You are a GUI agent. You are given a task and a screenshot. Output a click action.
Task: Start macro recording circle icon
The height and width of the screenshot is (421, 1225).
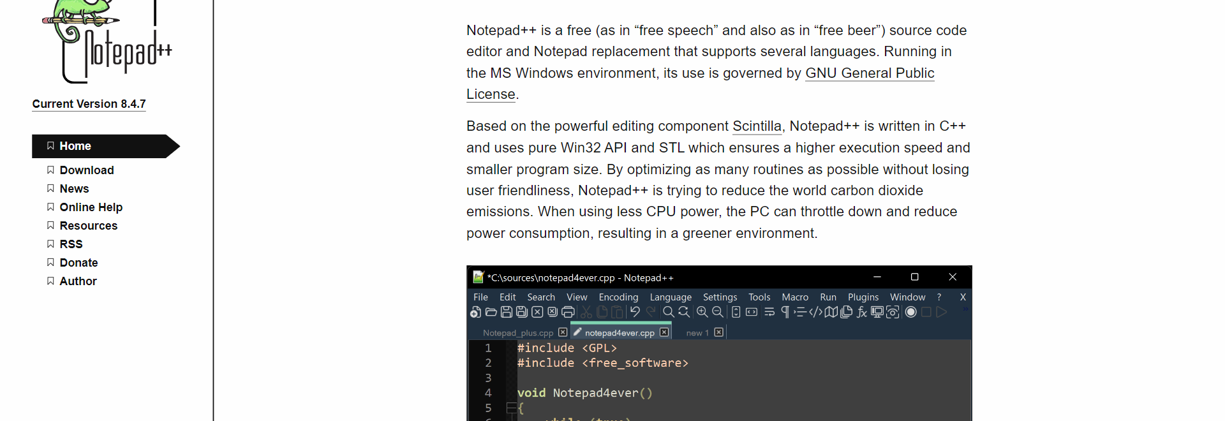click(911, 312)
